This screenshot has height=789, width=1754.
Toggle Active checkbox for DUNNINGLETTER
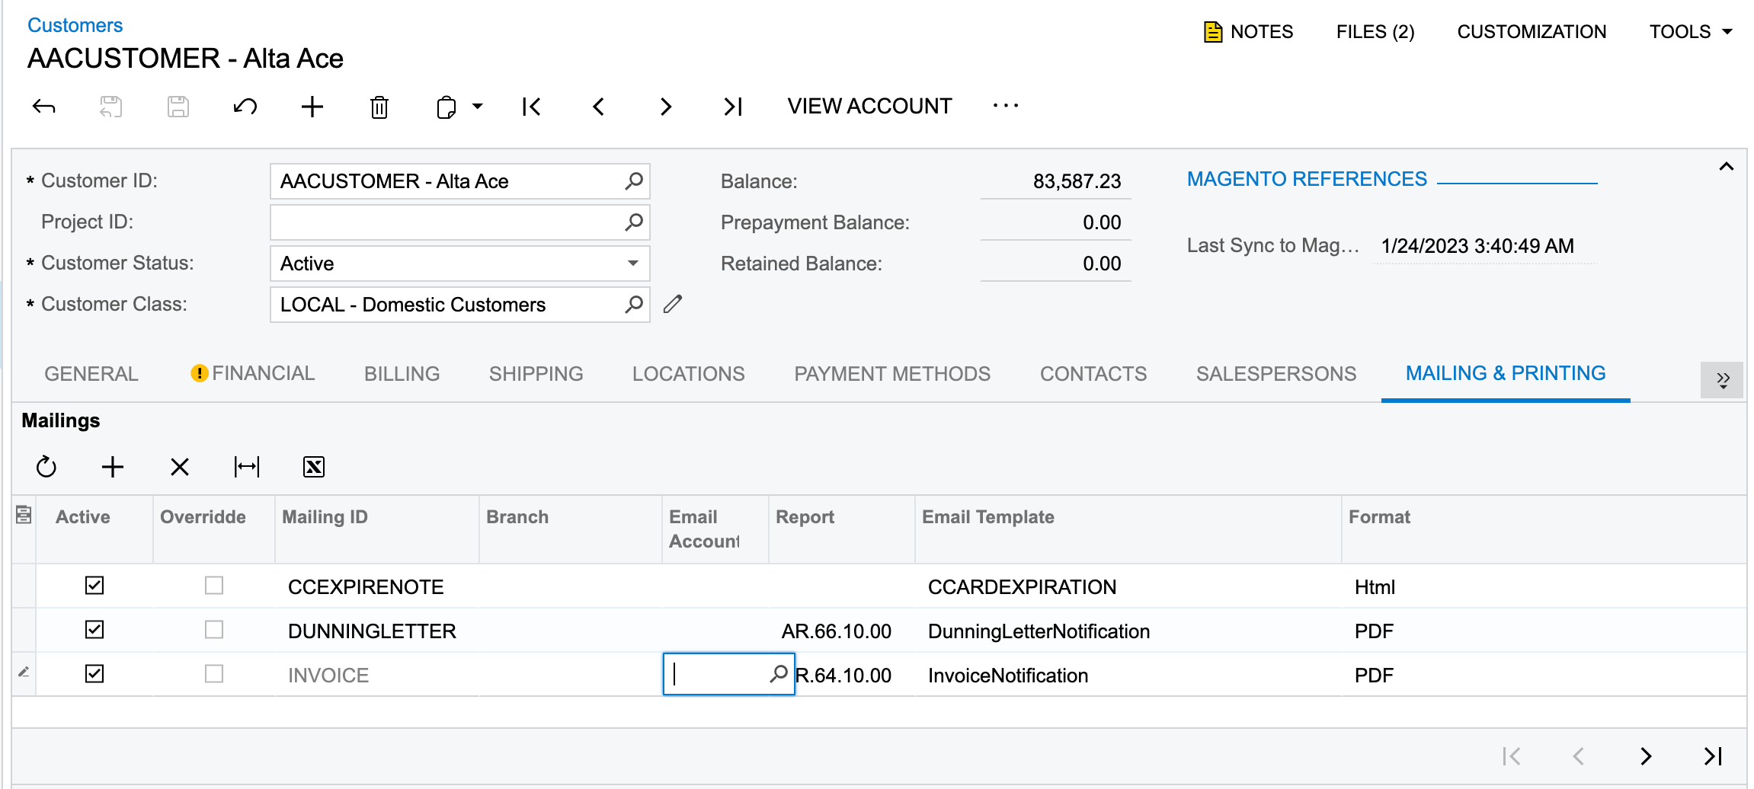(94, 630)
